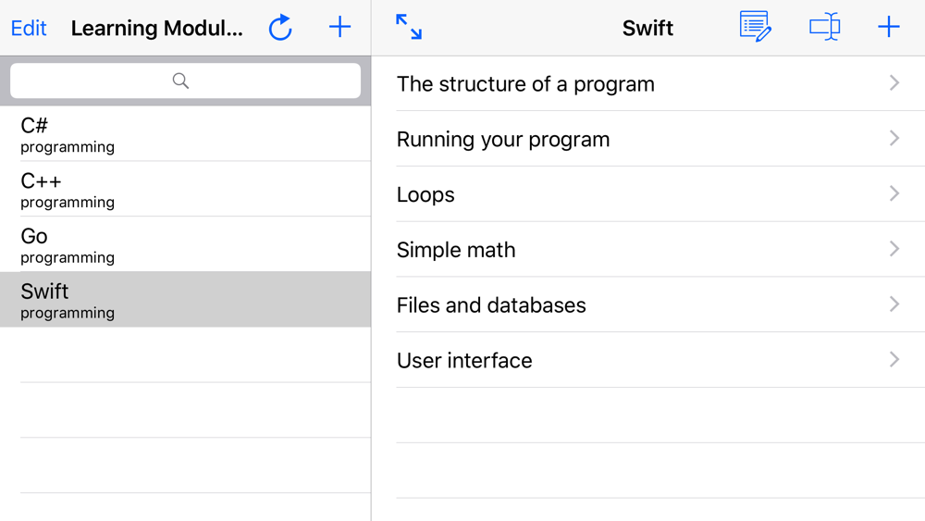Viewport: 925px width, 521px height.
Task: Expand The structure of a program chevron
Action: (x=894, y=83)
